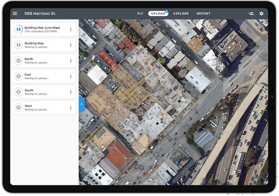Open the settings gear
The image size is (279, 196).
261,14
